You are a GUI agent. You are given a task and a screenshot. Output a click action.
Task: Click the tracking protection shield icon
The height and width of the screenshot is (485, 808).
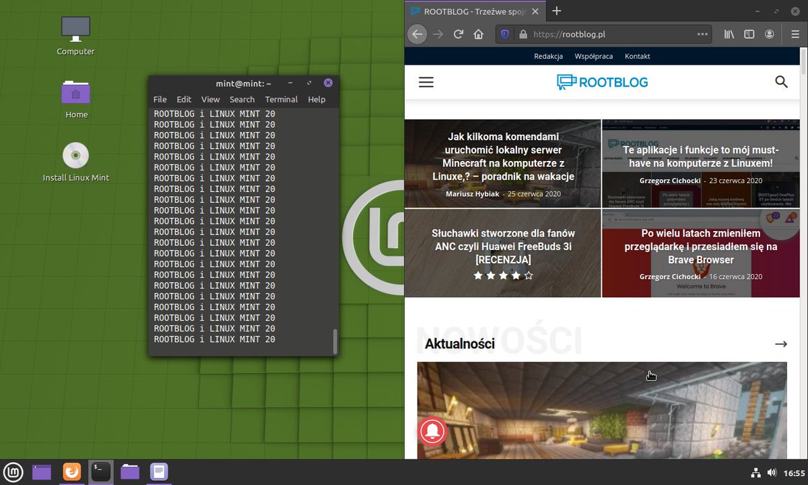504,34
